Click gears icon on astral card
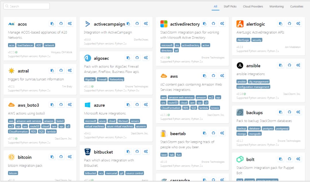The height and width of the screenshot is (182, 310). [70, 70]
